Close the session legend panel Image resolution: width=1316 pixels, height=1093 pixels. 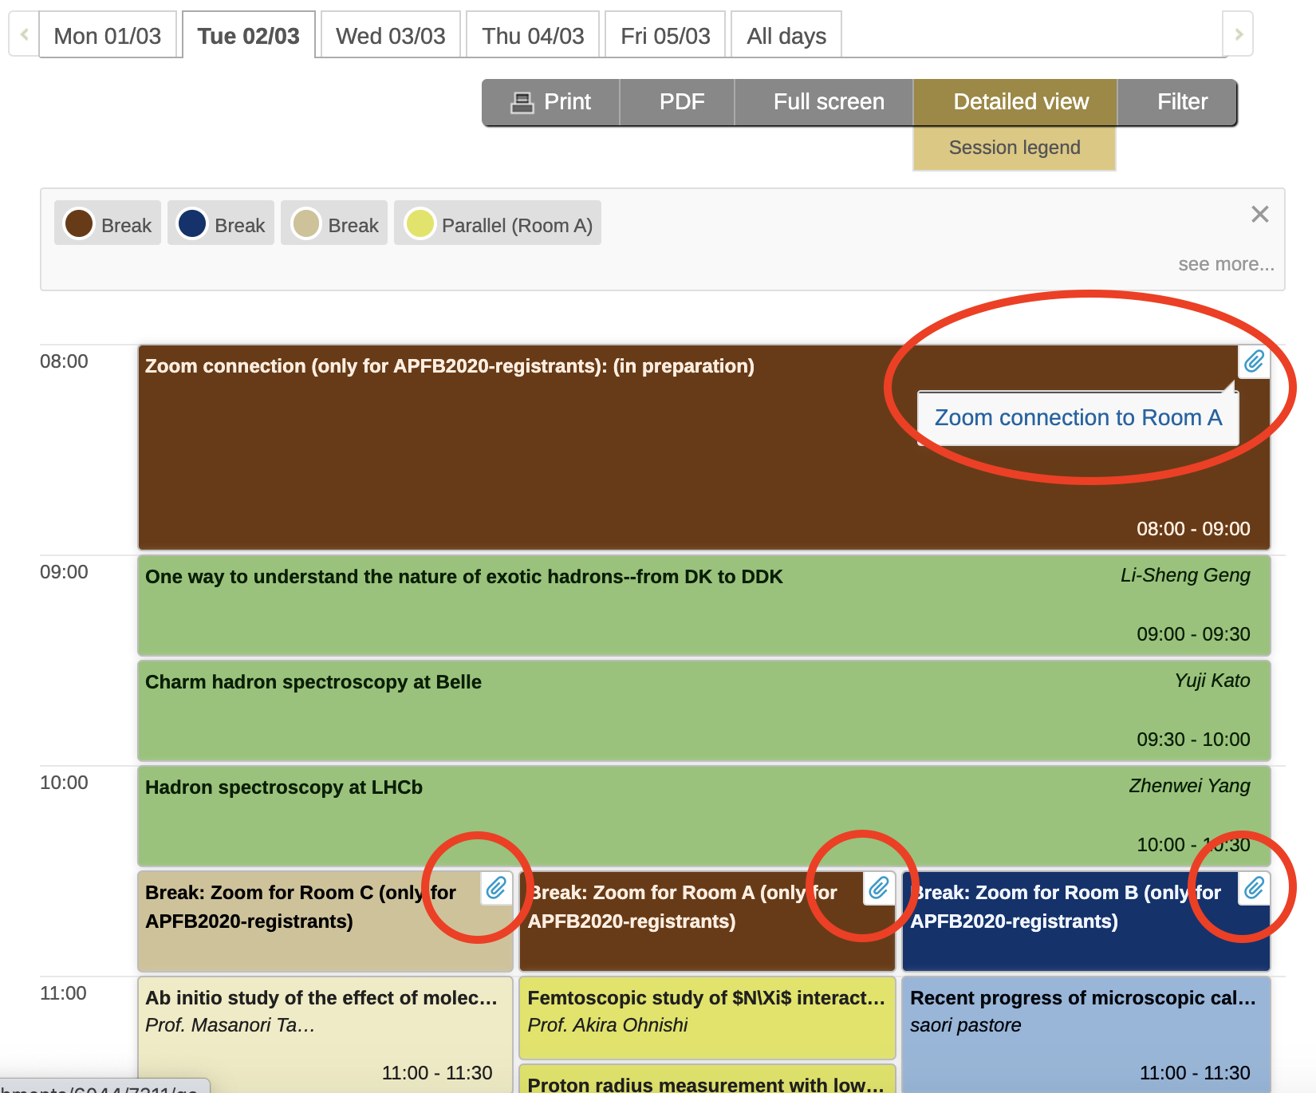tap(1259, 215)
